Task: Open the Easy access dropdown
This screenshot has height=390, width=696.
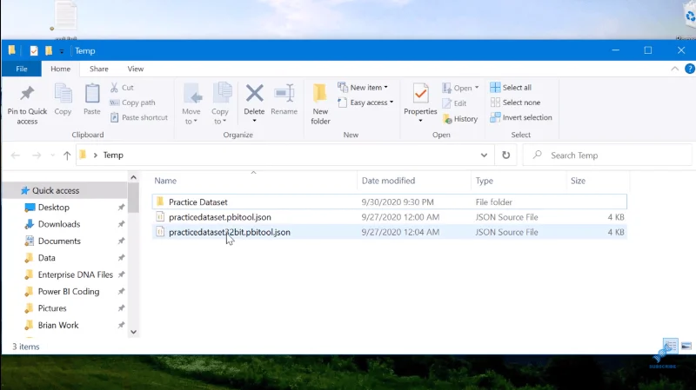Action: [x=365, y=102]
